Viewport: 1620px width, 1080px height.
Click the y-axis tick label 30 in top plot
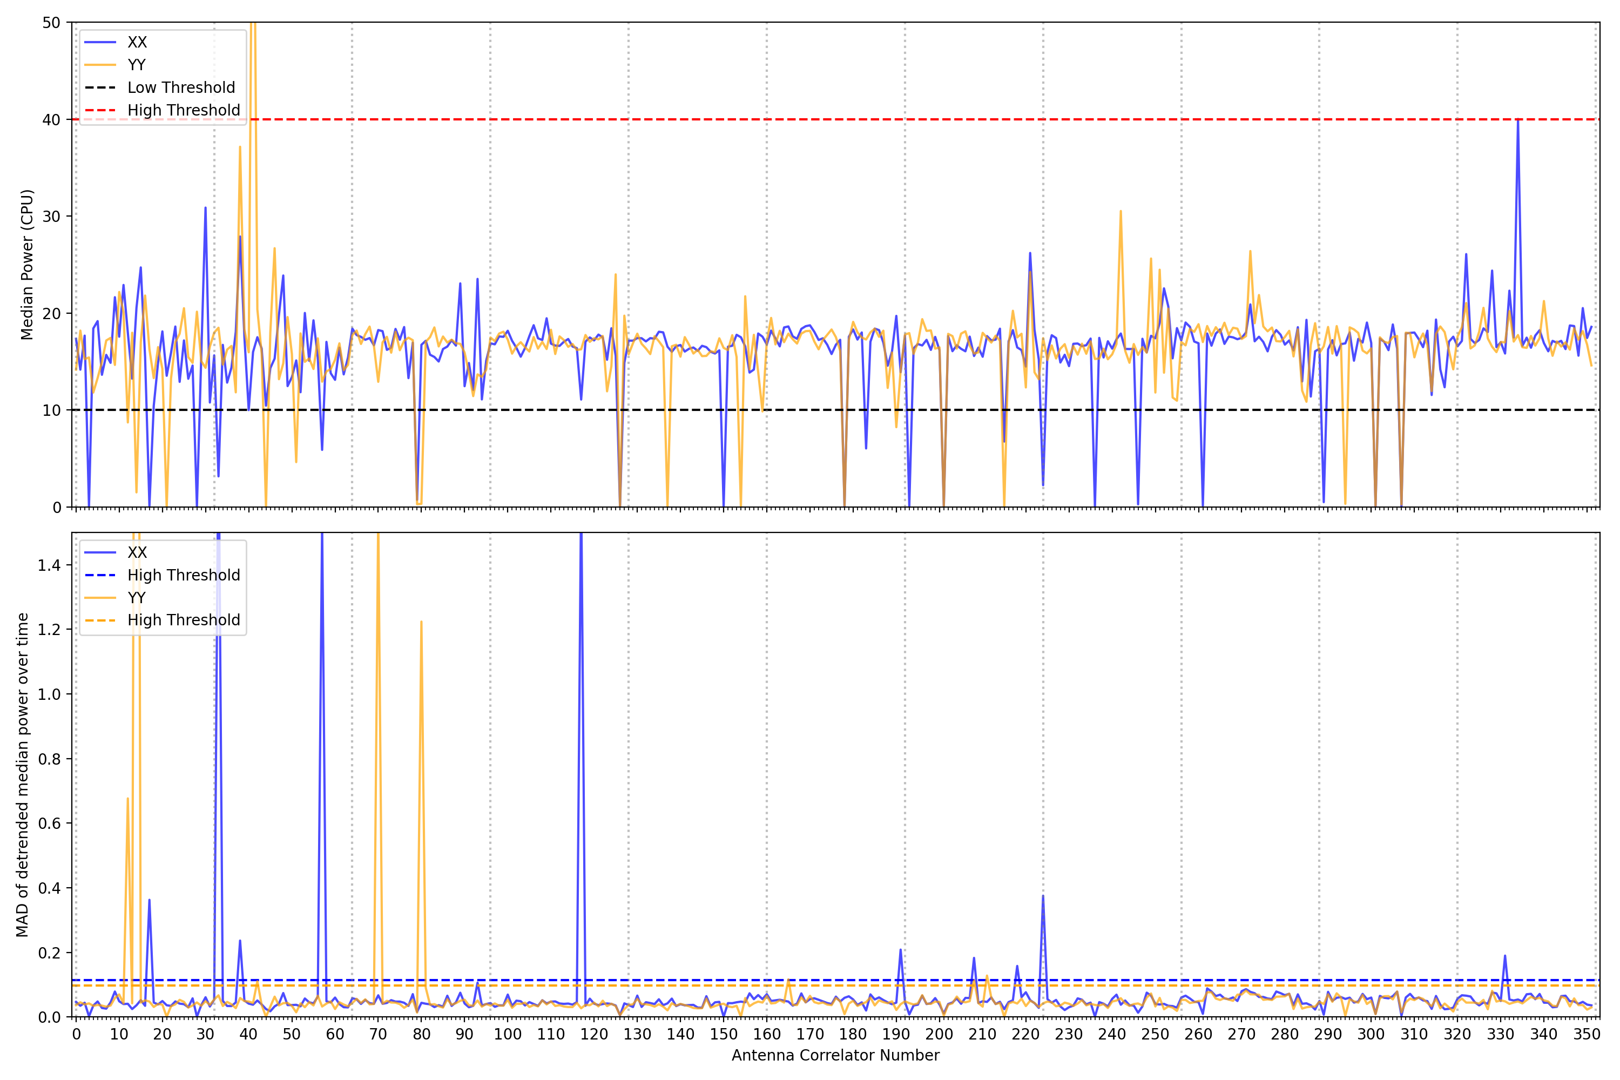tap(51, 217)
